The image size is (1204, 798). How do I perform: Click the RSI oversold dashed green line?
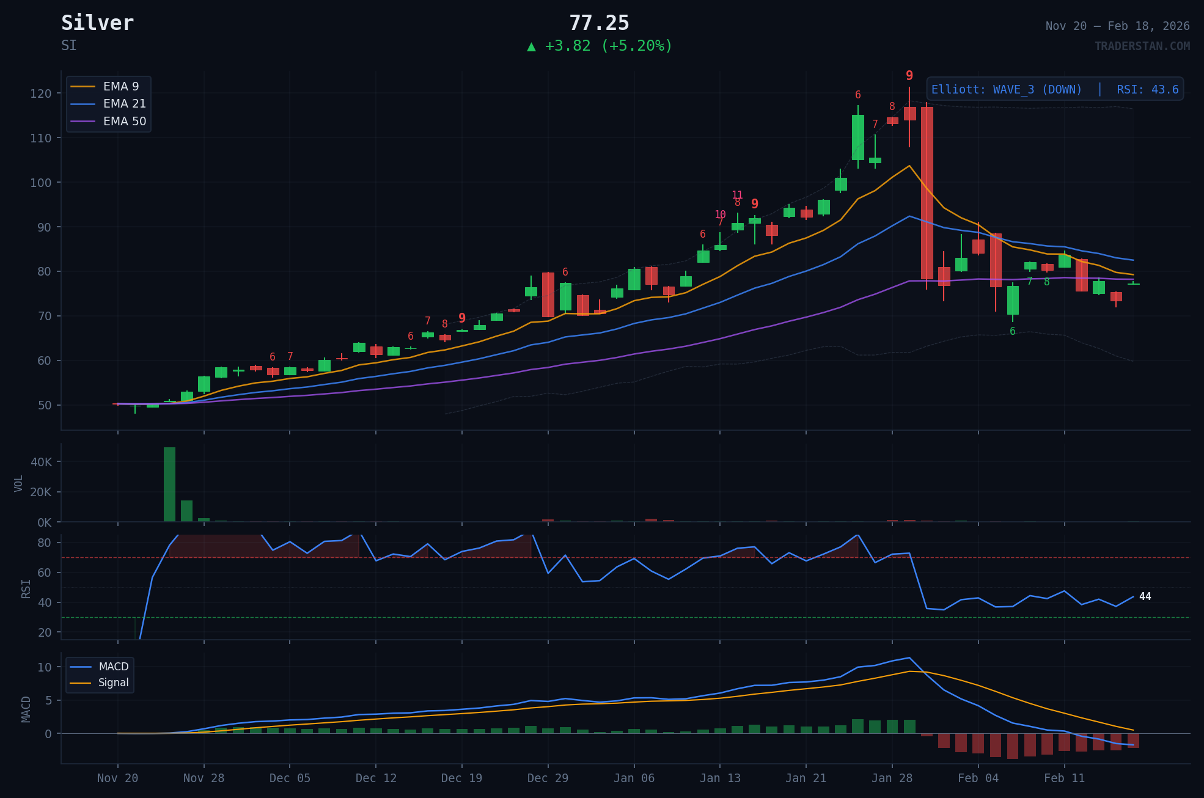(x=611, y=618)
